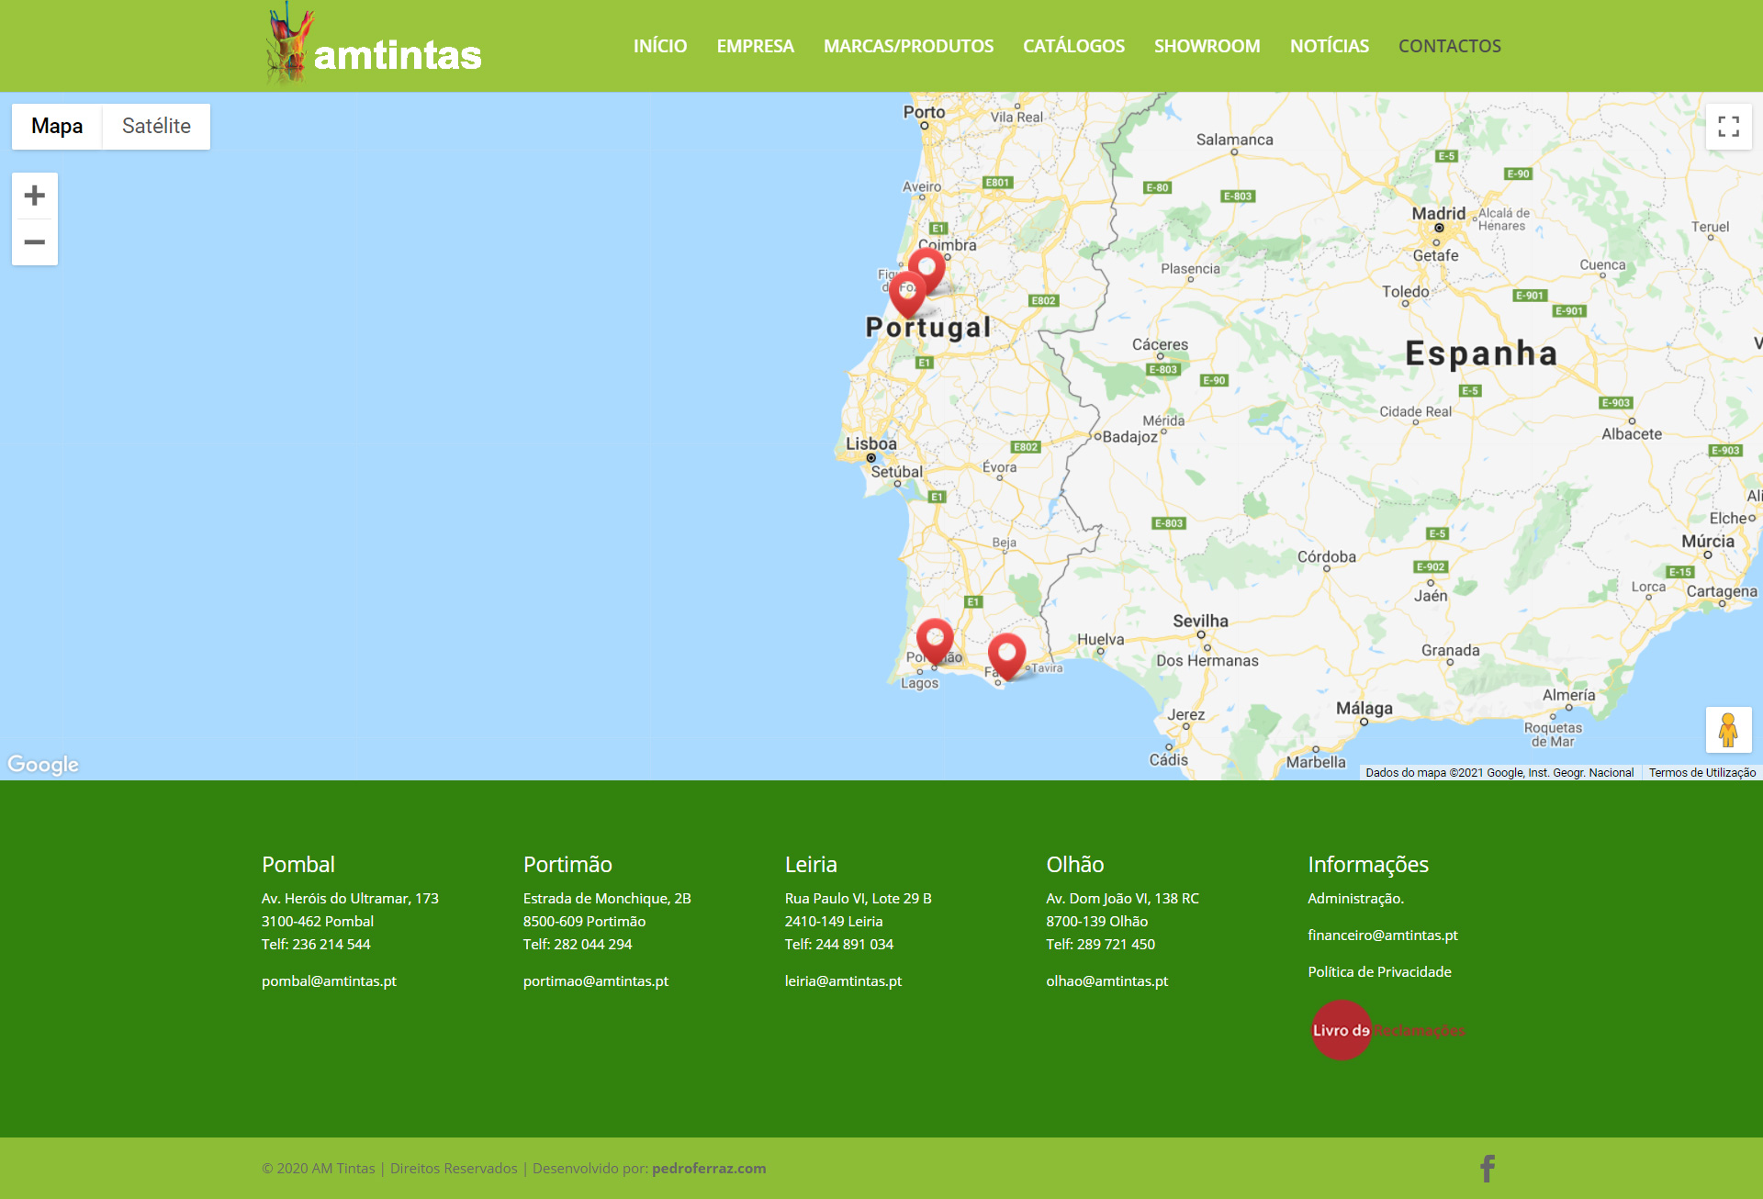Click the Google logo on map
Image resolution: width=1763 pixels, height=1199 pixels.
coord(43,764)
